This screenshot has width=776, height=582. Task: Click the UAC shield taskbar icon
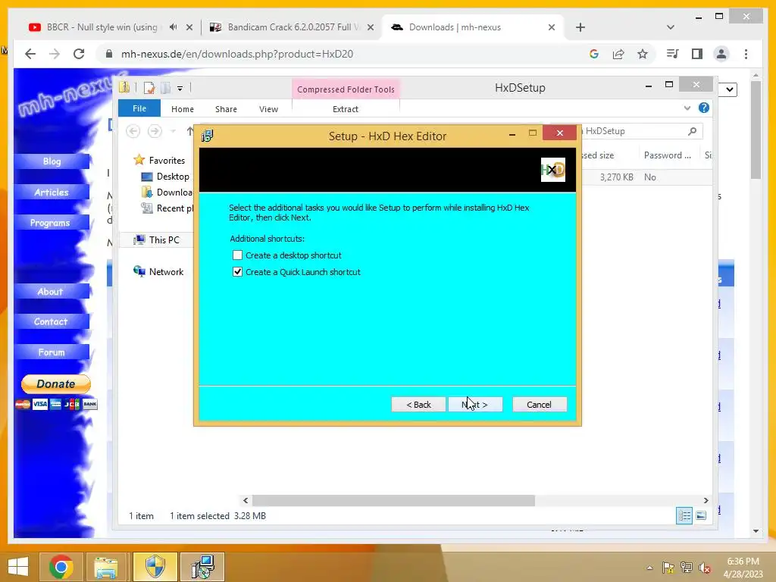point(155,567)
